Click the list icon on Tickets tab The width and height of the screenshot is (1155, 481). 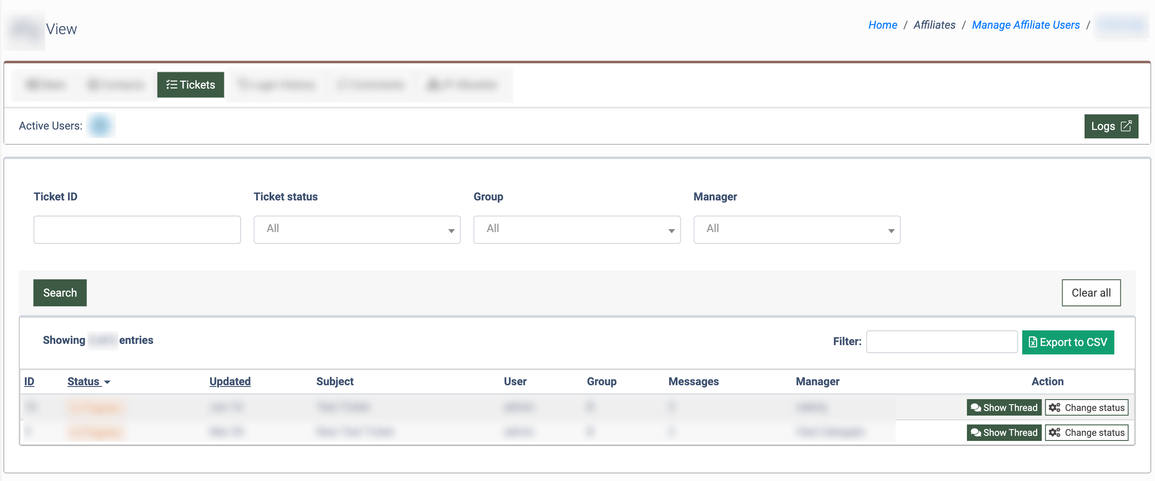[171, 85]
